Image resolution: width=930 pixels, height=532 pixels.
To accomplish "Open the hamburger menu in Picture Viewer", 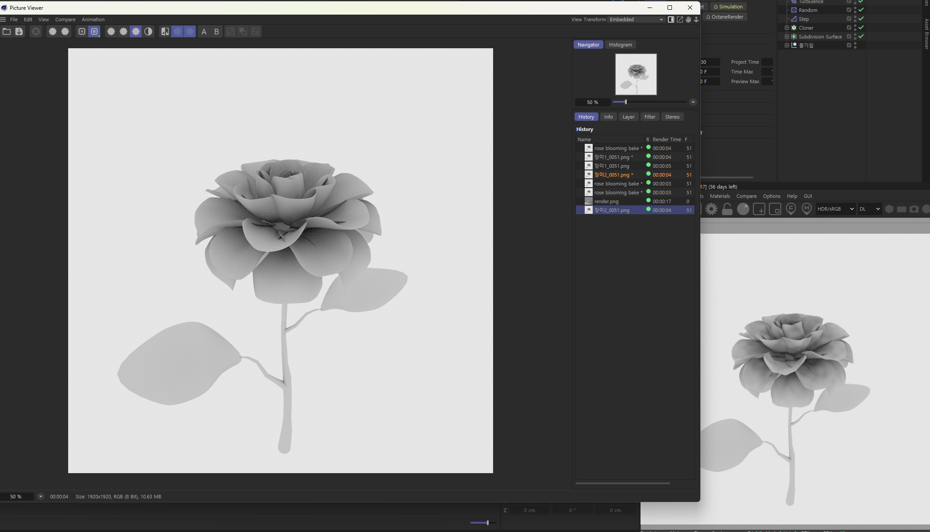I will (x=3, y=19).
